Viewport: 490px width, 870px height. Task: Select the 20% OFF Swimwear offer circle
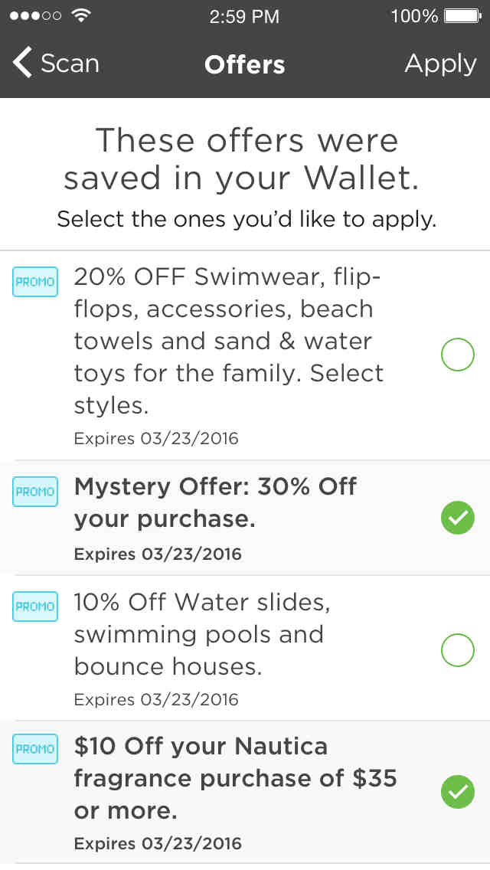point(458,355)
